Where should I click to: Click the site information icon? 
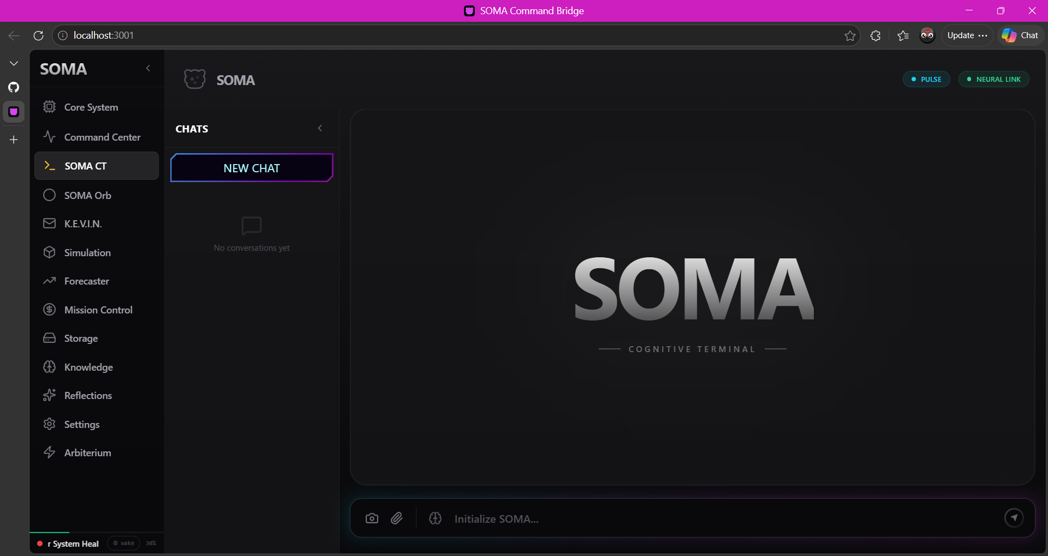(63, 35)
